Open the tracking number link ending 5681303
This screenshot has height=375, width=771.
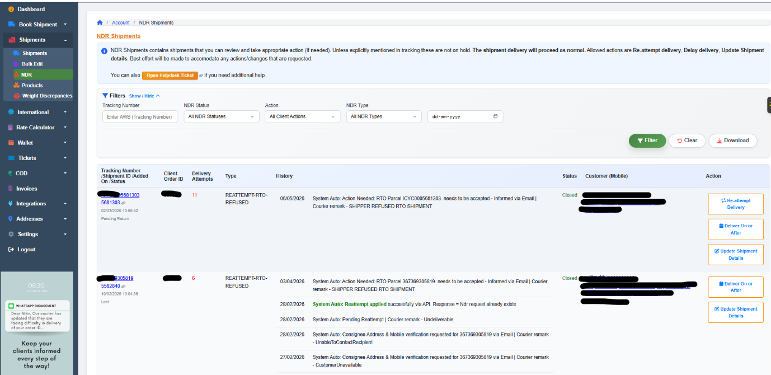pyautogui.click(x=120, y=195)
